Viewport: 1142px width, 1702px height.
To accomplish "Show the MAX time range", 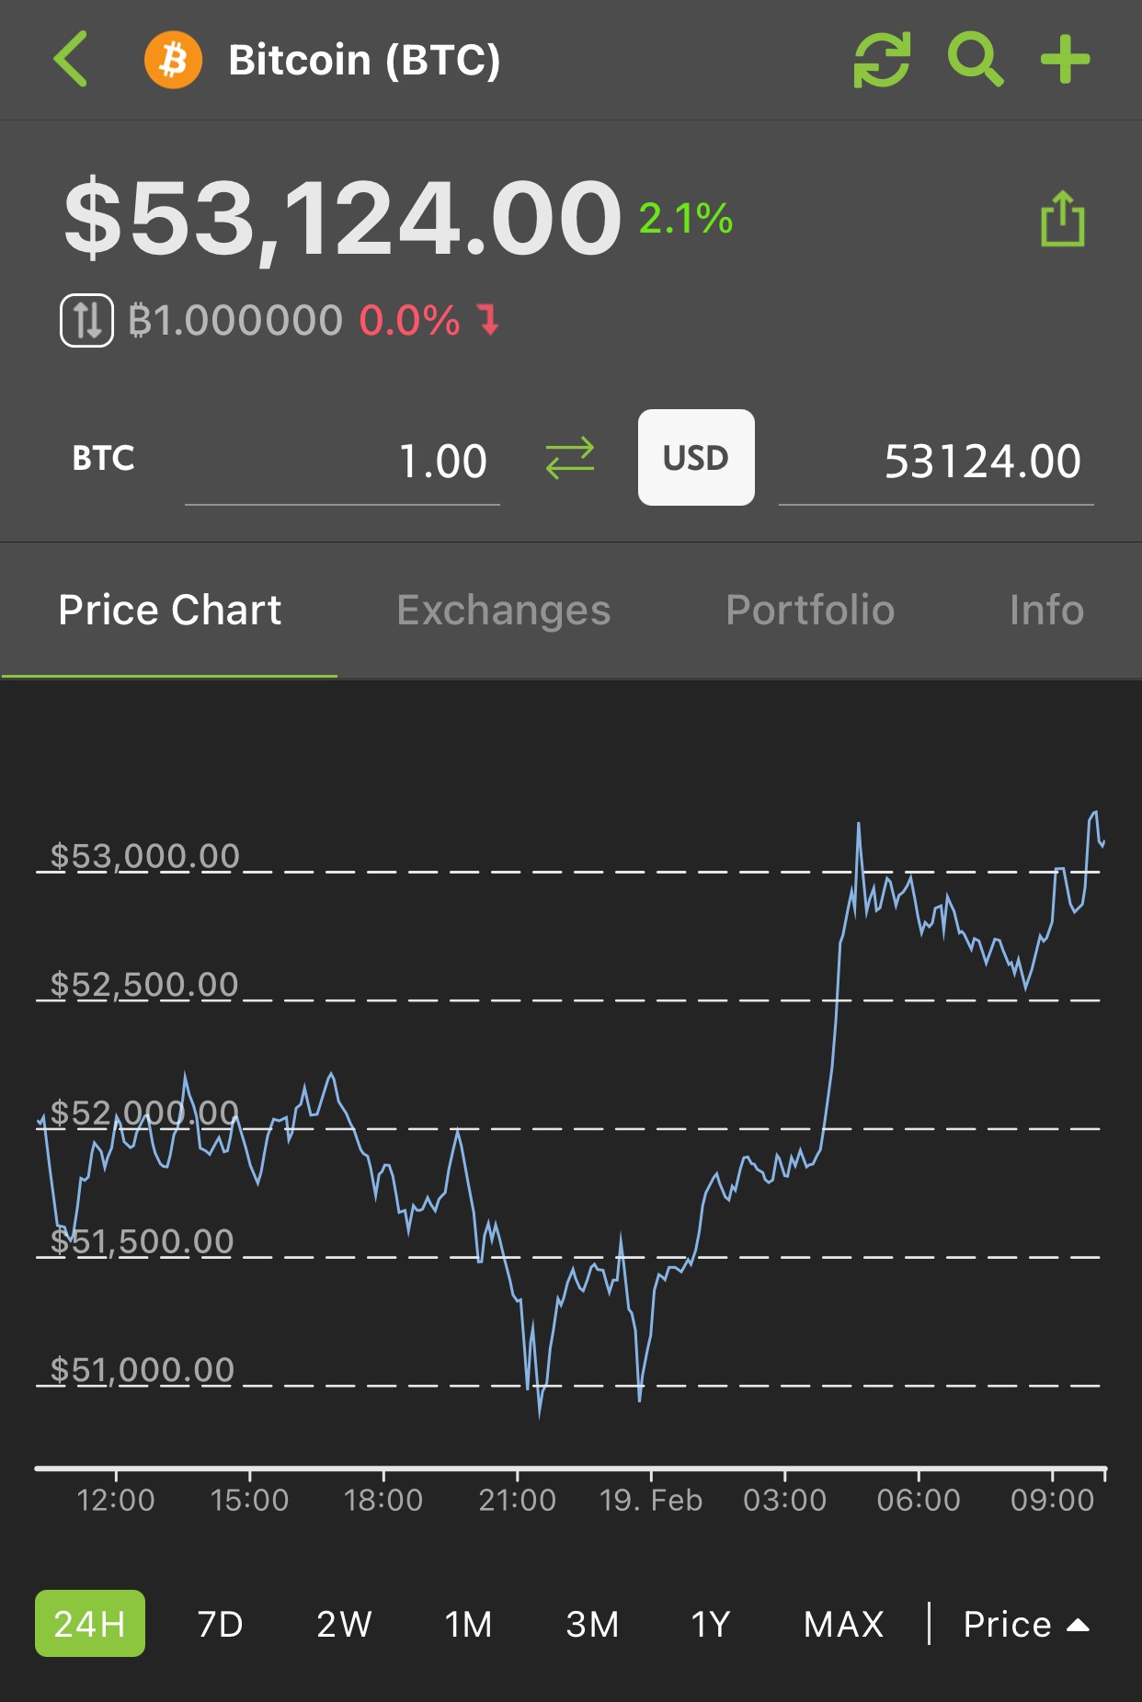I will tap(843, 1624).
